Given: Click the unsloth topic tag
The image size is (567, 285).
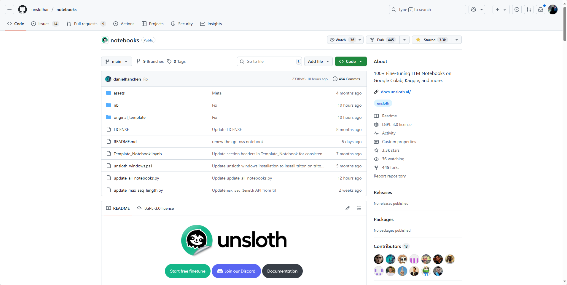Looking at the screenshot, I should tap(383, 103).
